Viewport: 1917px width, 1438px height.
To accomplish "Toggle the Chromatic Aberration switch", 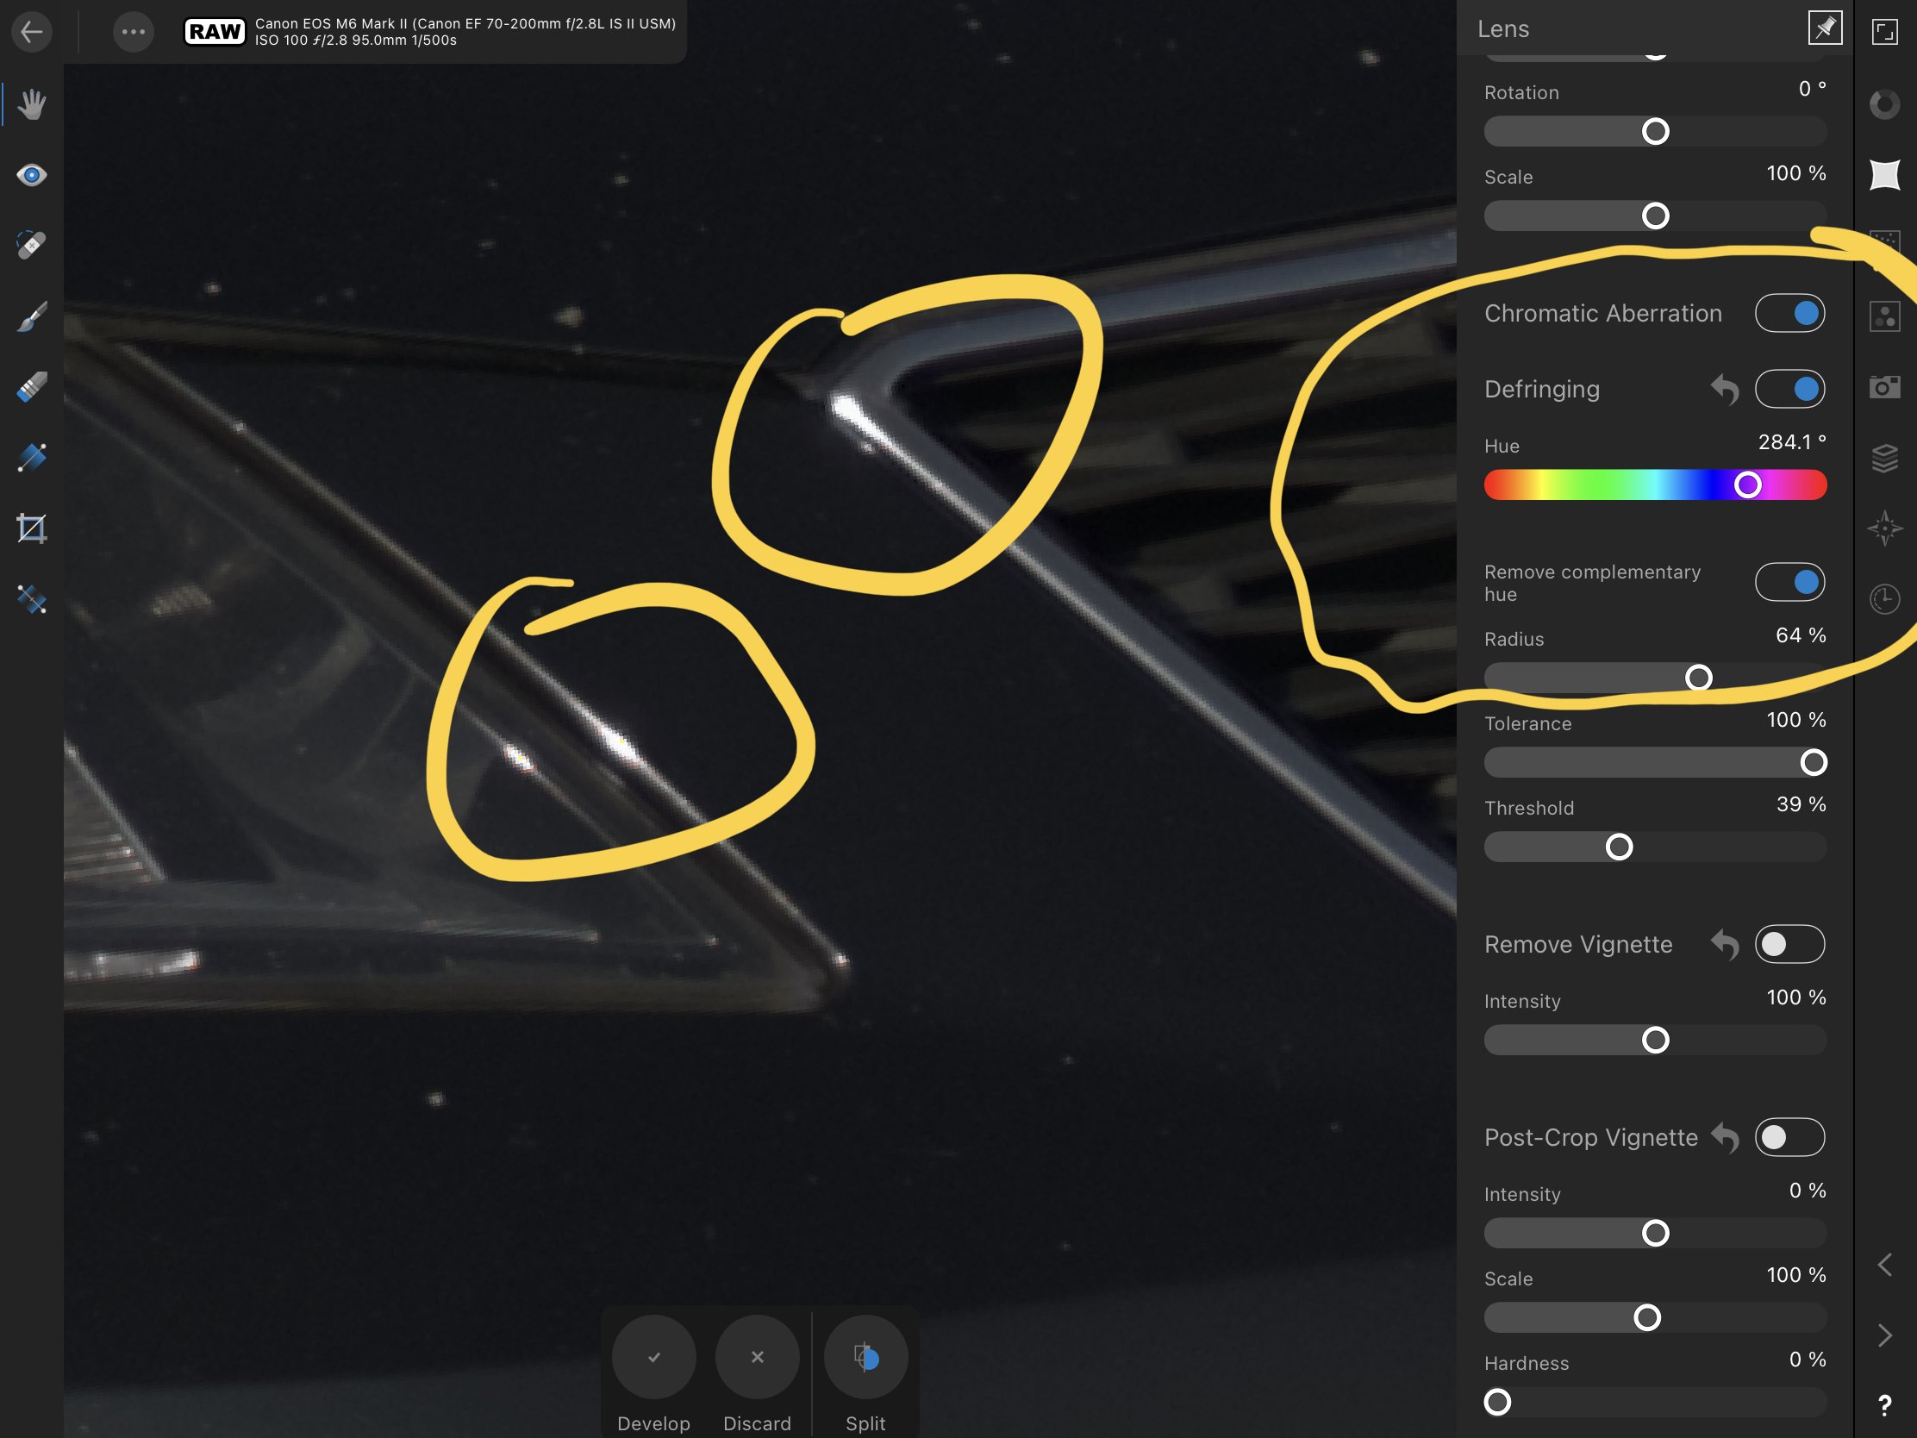I will click(1789, 313).
